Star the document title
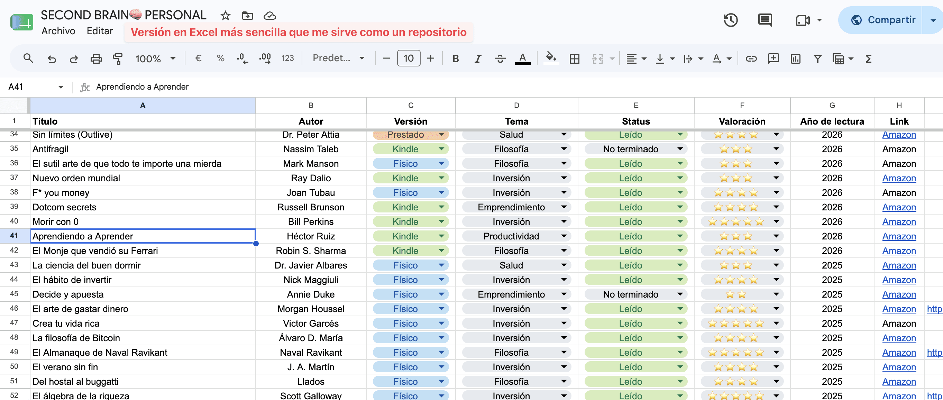 point(225,15)
